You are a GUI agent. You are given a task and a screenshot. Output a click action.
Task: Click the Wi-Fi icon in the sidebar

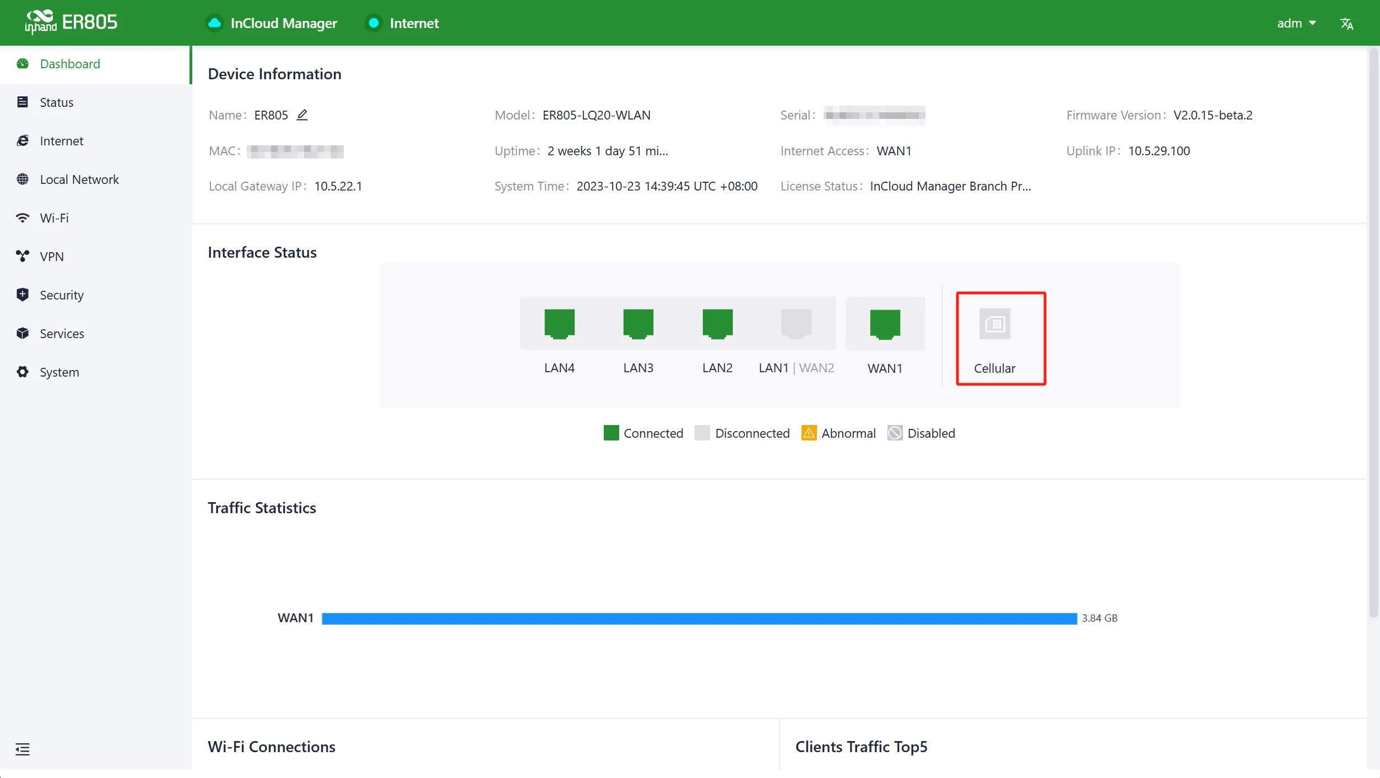click(23, 218)
